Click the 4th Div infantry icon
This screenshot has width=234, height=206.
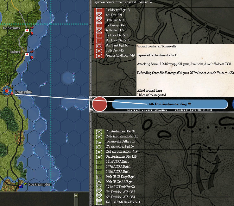[99, 15]
